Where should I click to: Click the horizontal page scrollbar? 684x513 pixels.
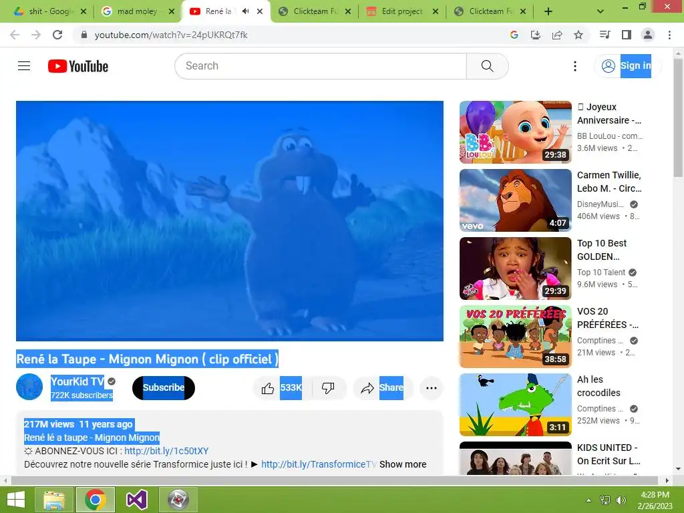(x=334, y=480)
